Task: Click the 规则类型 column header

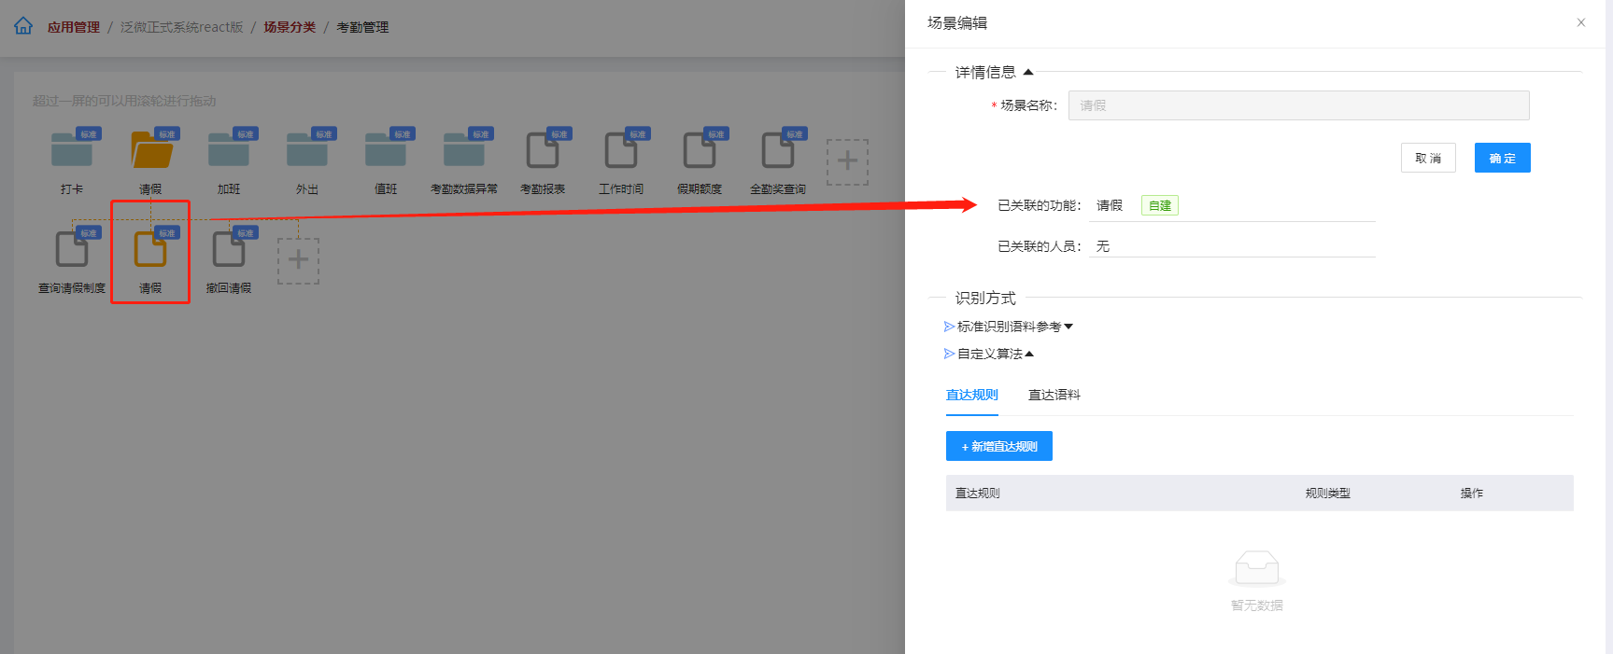Action: [x=1327, y=493]
